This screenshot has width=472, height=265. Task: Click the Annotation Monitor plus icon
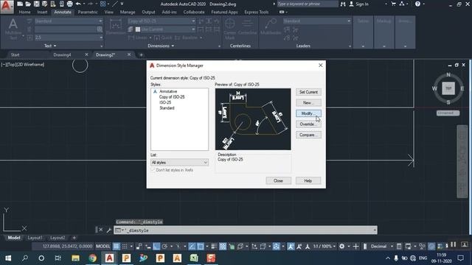point(355,247)
